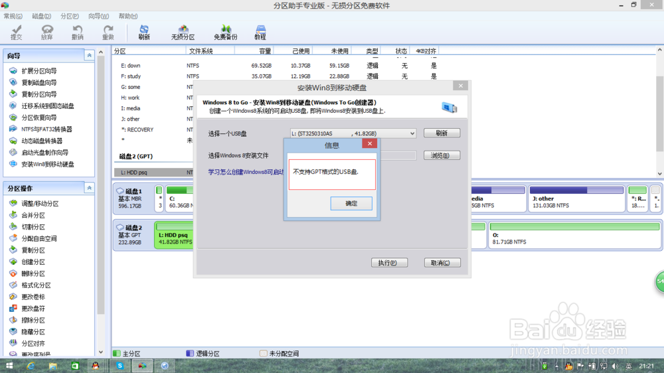Click the 放弃 (discard) toolbar icon
The image size is (664, 373).
(x=47, y=32)
